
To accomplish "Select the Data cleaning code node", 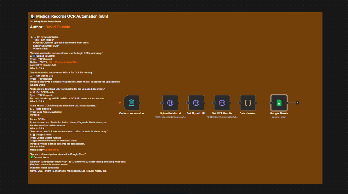I will 248,103.
